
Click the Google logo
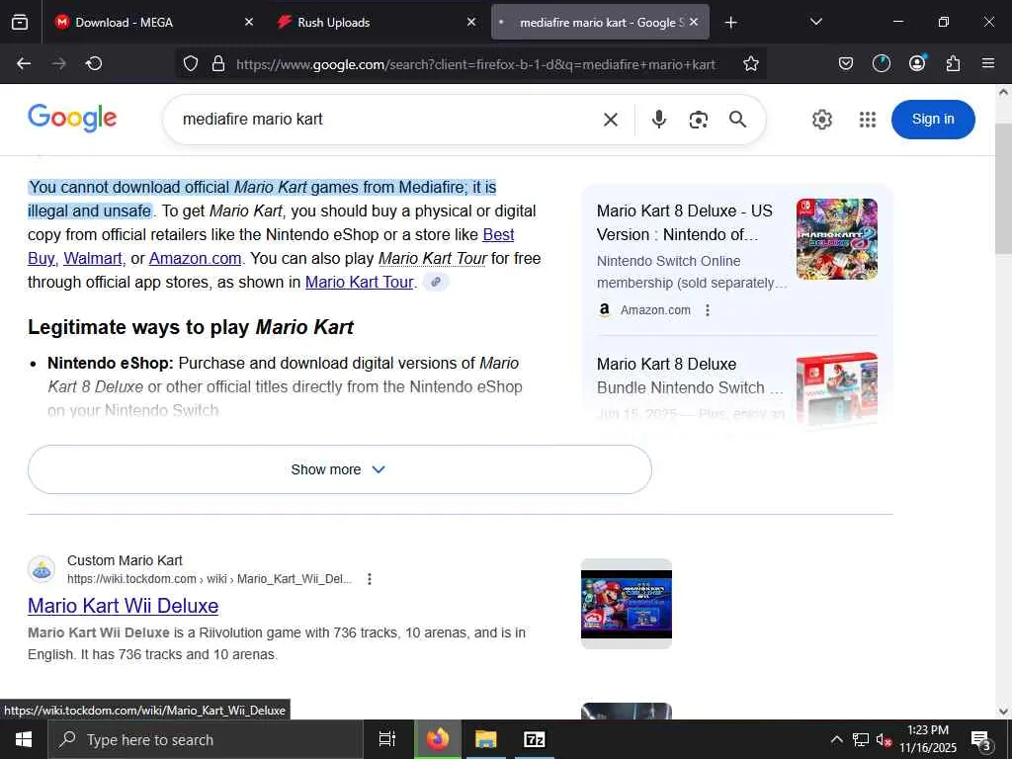72,119
